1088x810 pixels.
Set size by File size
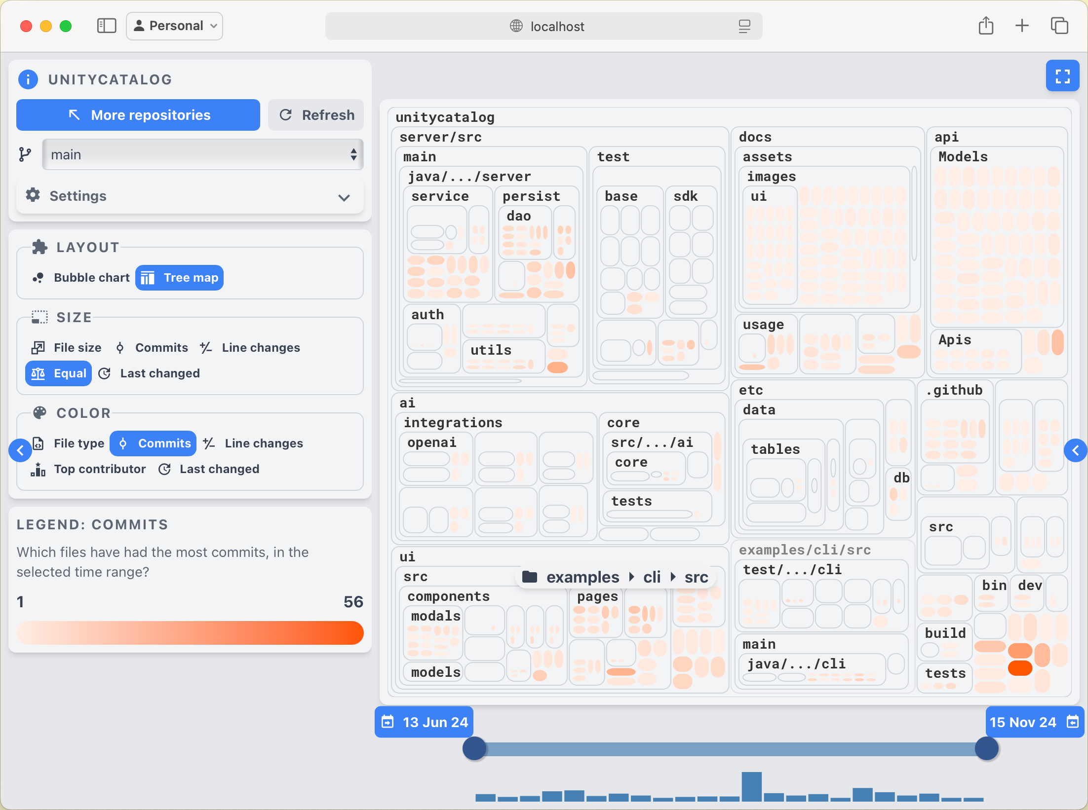(66, 348)
